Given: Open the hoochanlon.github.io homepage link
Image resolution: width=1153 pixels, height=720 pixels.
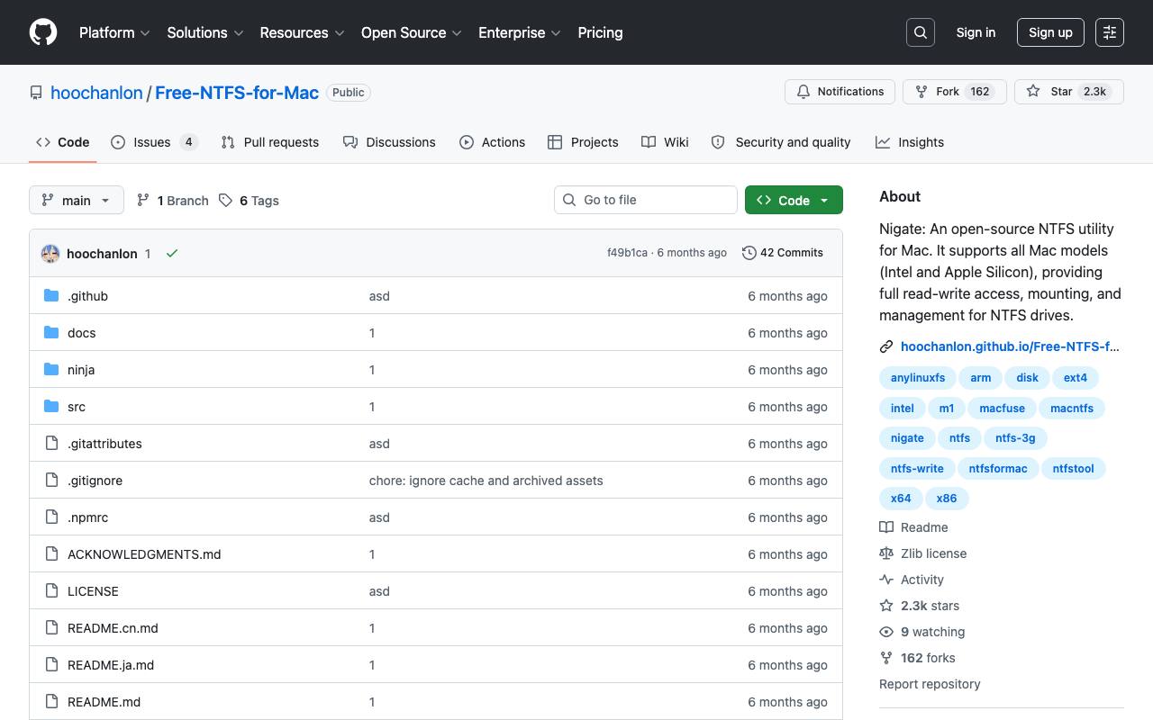Looking at the screenshot, I should coord(1010,346).
